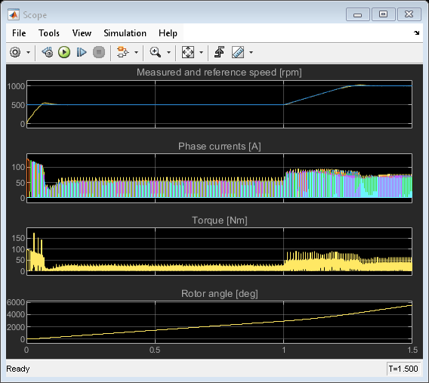Toggle Cursor Measurements ruler icon
429x383 pixels.
238,52
